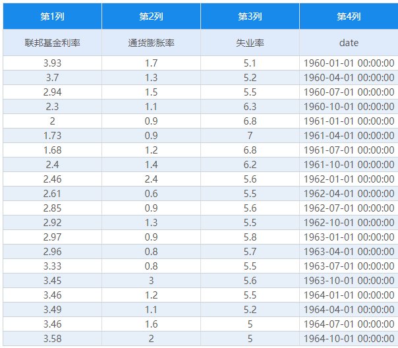Image resolution: width=398 pixels, height=348 pixels.
Task: Click unemployment value 7
Action: [x=250, y=136]
